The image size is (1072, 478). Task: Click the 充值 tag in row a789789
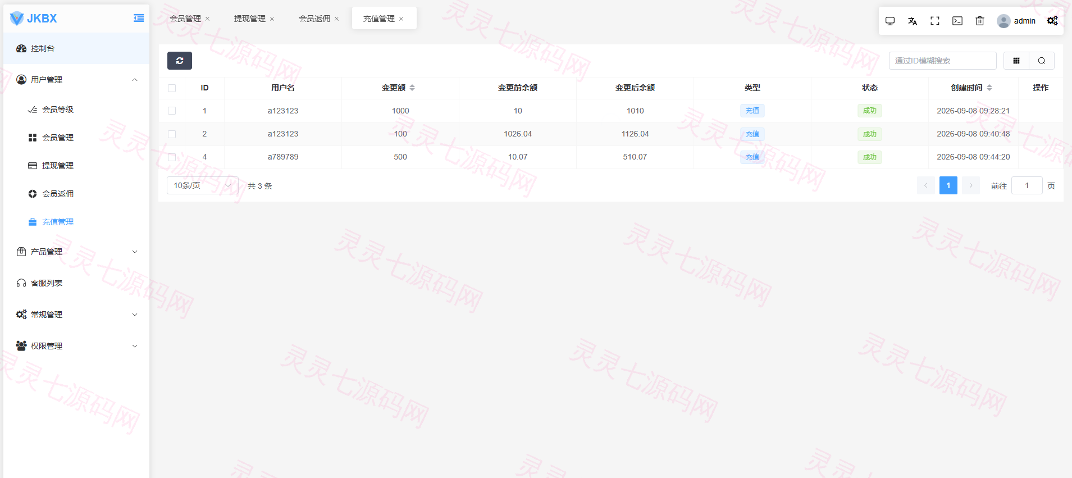click(x=752, y=157)
